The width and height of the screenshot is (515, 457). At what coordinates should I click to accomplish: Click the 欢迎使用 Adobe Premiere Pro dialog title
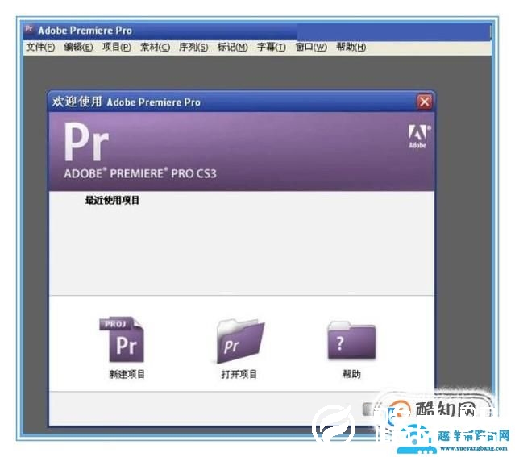126,102
